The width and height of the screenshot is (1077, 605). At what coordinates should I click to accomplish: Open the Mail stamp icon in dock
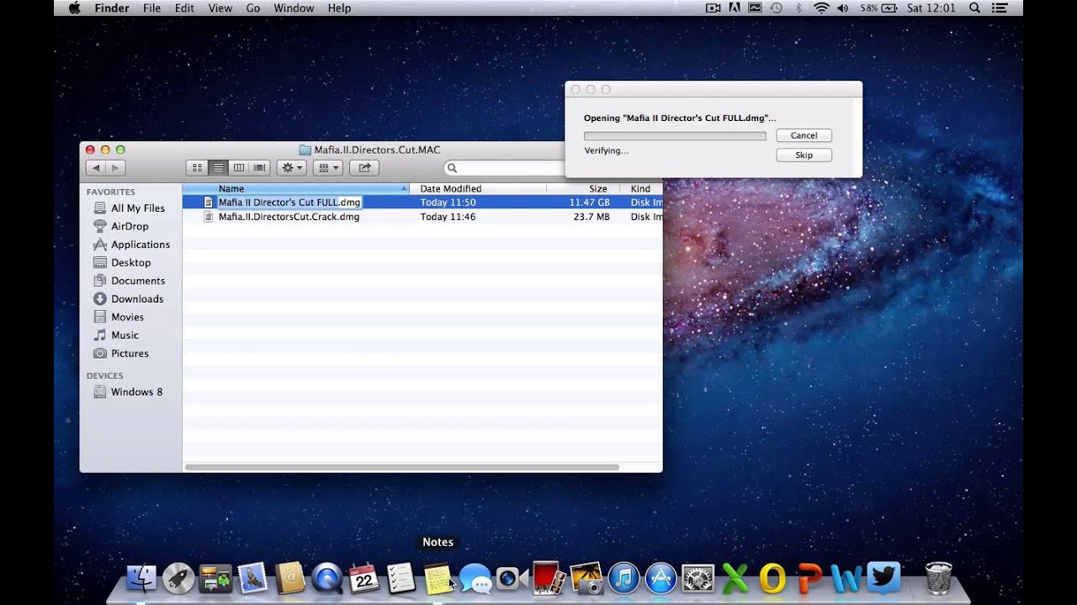pyautogui.click(x=252, y=579)
